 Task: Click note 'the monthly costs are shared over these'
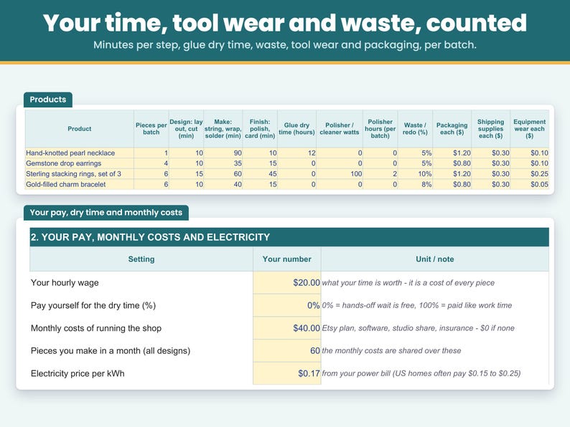click(x=391, y=351)
